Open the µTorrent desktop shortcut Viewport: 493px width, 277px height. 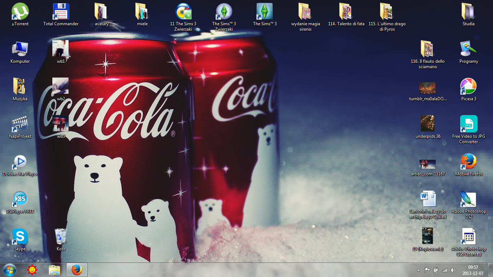click(x=20, y=14)
